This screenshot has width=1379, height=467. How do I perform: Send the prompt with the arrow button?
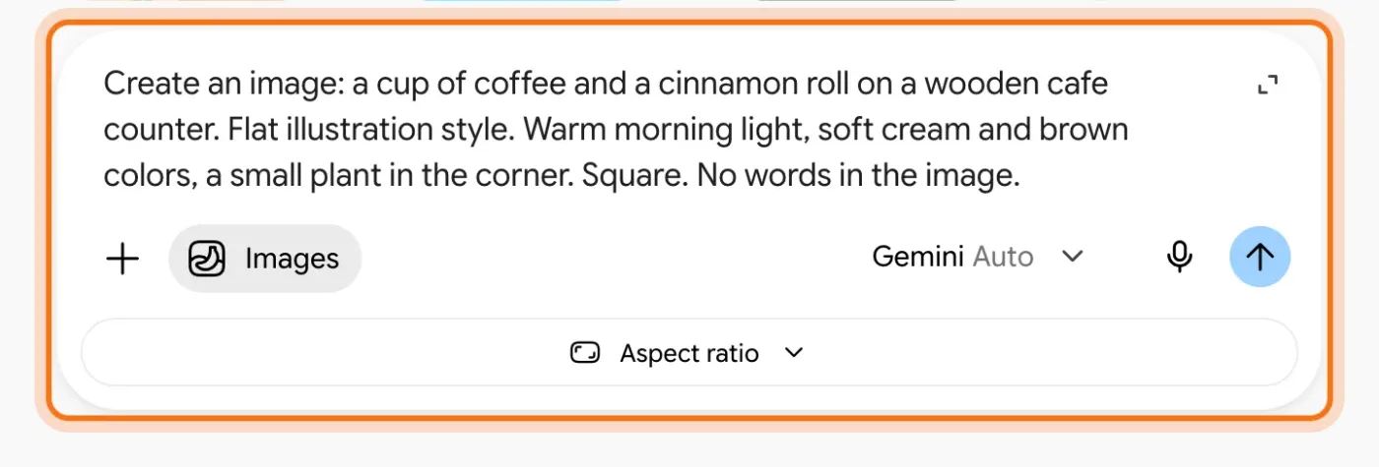[1260, 257]
